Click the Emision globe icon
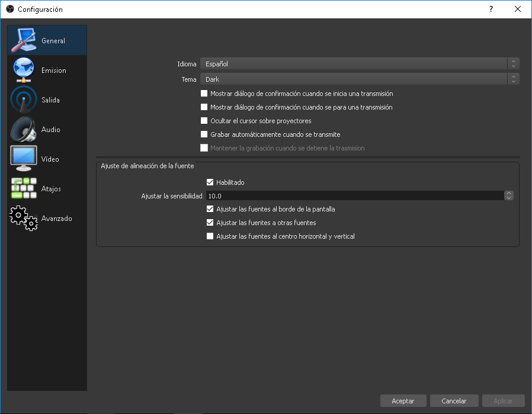Viewport: 532px width, 414px height. tap(24, 70)
